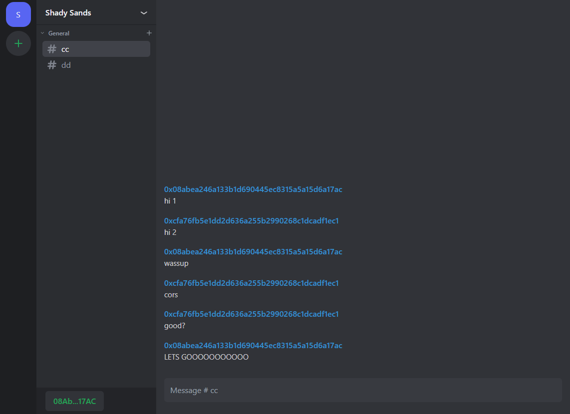
Task: Click the hash icon beside channel dd
Action: (x=51, y=65)
